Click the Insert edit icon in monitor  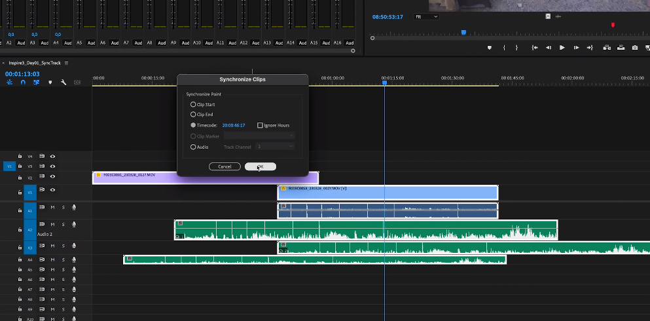[607, 48]
